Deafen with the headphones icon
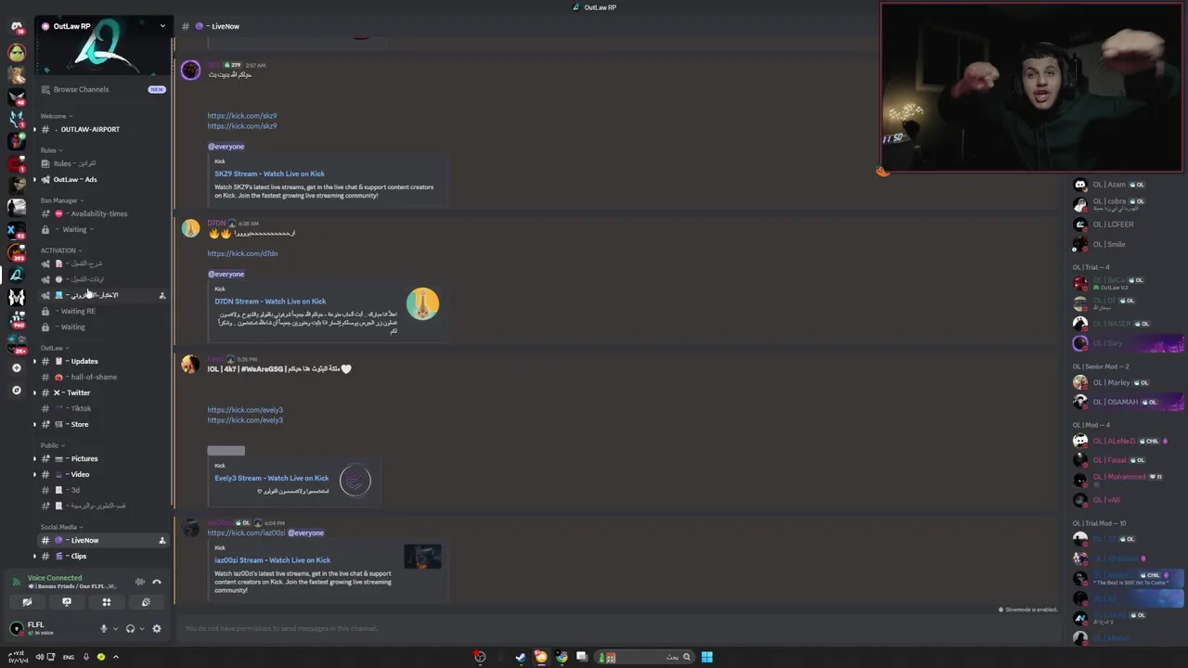Screen dimensions: 1188x668 pos(130,628)
